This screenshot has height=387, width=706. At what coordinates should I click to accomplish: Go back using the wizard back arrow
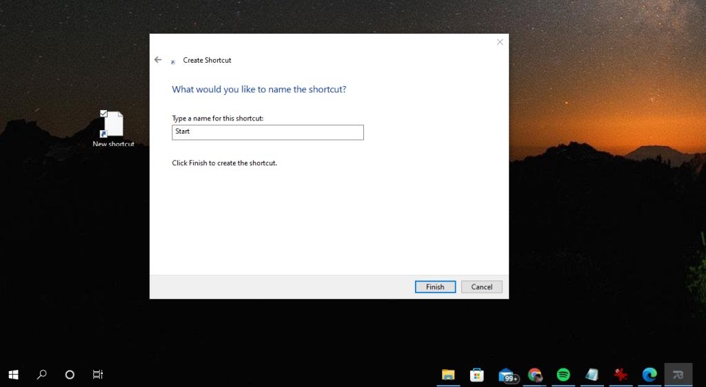(158, 60)
